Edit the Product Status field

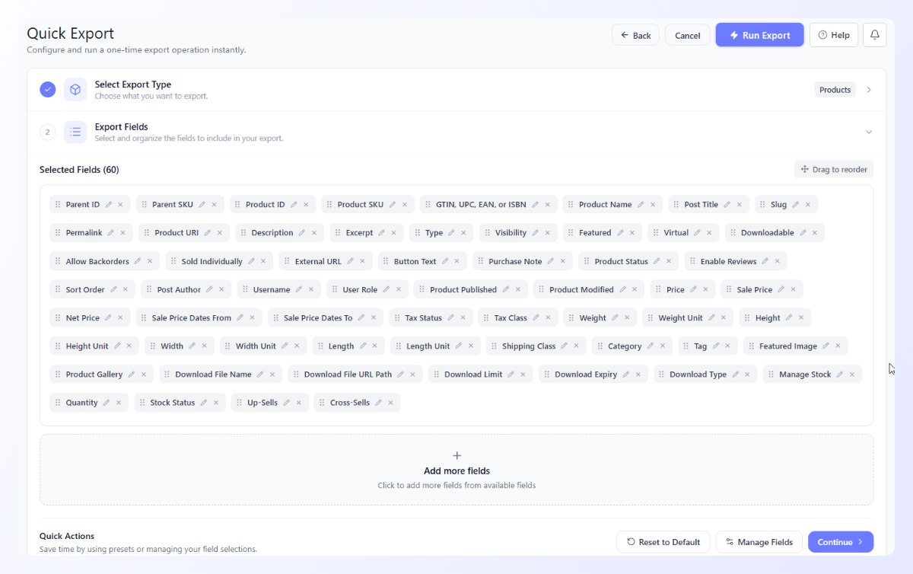pyautogui.click(x=657, y=261)
